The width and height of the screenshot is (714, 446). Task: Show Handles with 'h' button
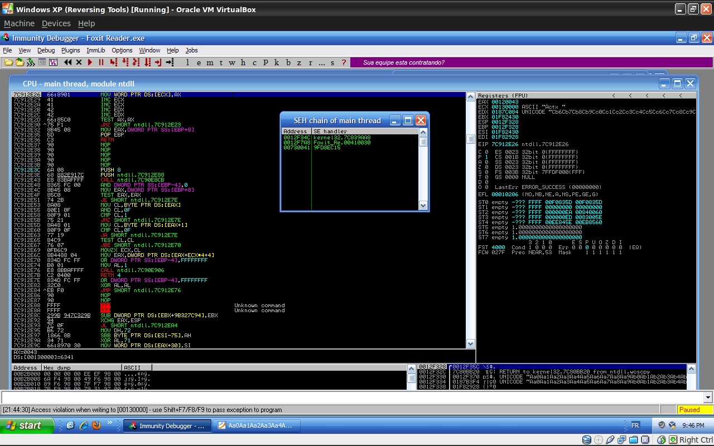click(243, 62)
